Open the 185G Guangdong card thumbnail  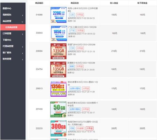tap(59, 33)
